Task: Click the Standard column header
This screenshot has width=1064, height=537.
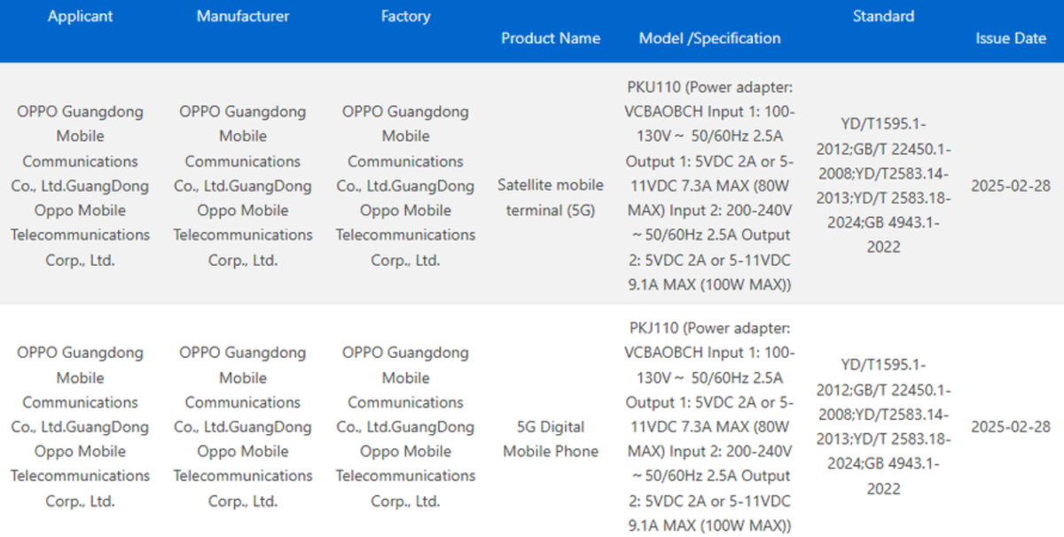Action: 883,16
